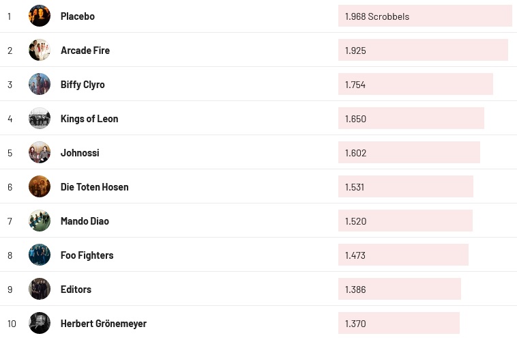Viewport: 517px width, 338px height.
Task: Select the Kings of Leon avatar
Action: [x=40, y=118]
